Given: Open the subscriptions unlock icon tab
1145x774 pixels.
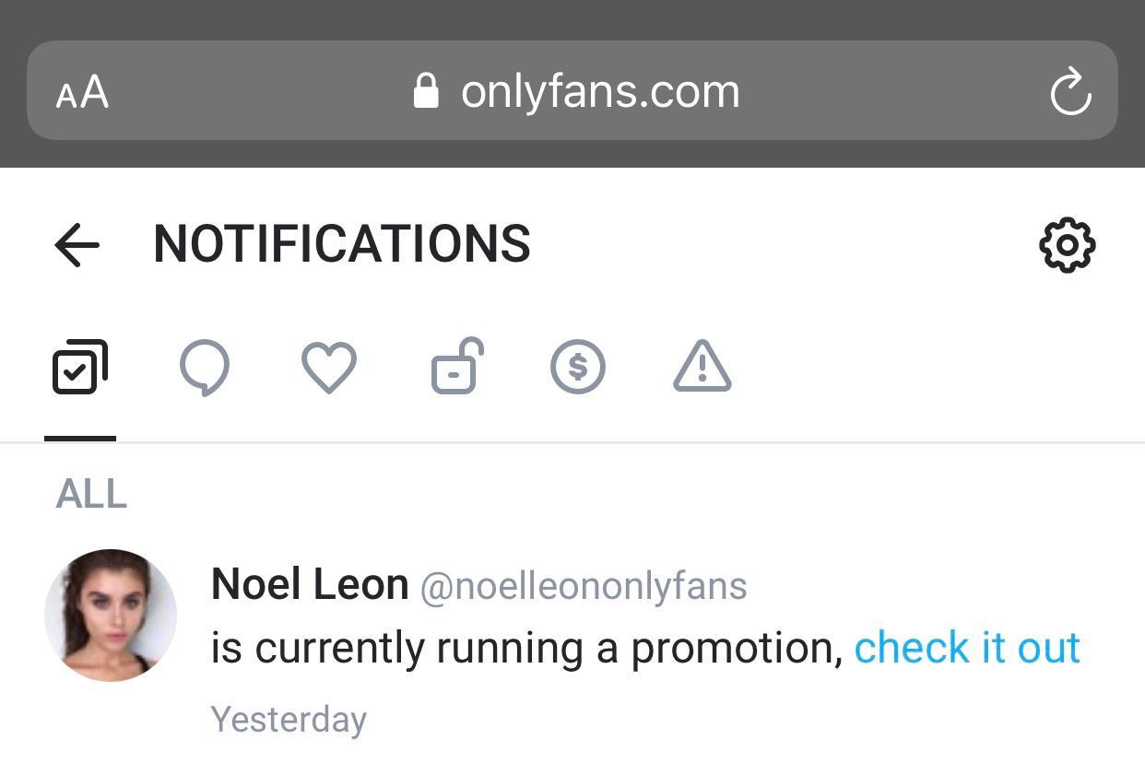Looking at the screenshot, I should coord(457,368).
